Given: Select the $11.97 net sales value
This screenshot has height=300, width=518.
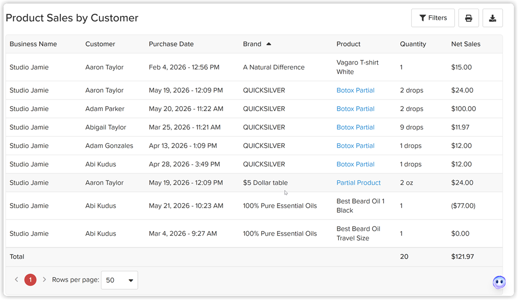Looking at the screenshot, I should point(460,127).
